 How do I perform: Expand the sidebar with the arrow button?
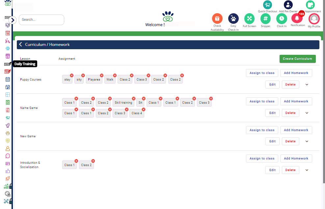coord(13,20)
